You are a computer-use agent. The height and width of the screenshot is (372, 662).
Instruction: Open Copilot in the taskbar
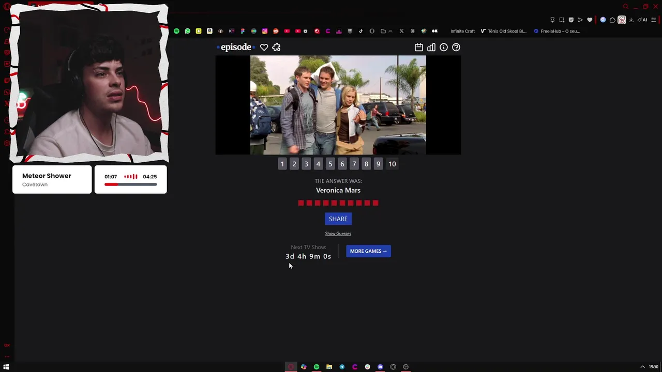tap(304, 367)
